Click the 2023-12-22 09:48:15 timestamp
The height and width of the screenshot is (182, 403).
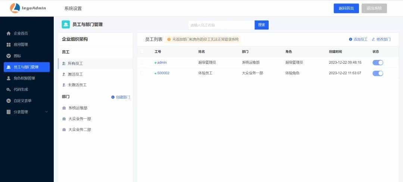coord(345,63)
